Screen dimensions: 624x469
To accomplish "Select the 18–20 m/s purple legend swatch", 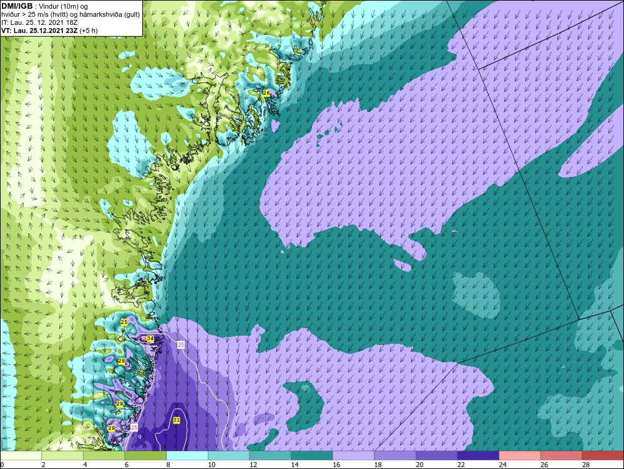I will tap(395, 455).
